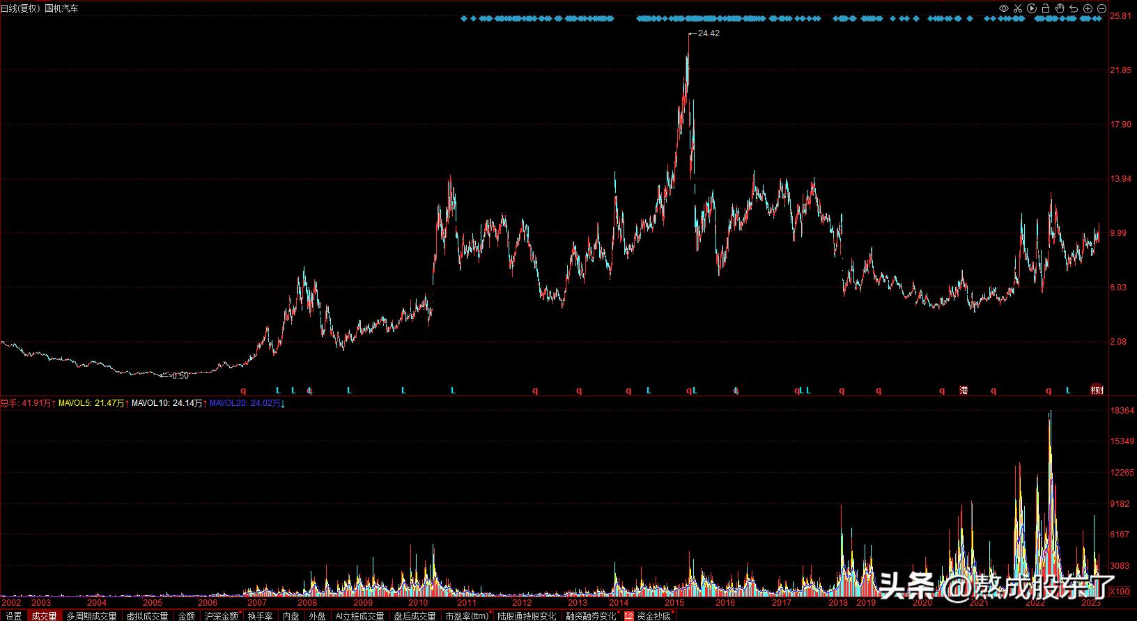Open the 沪深金额 indicator tab
Viewport: 1137px width, 621px height.
(222, 616)
